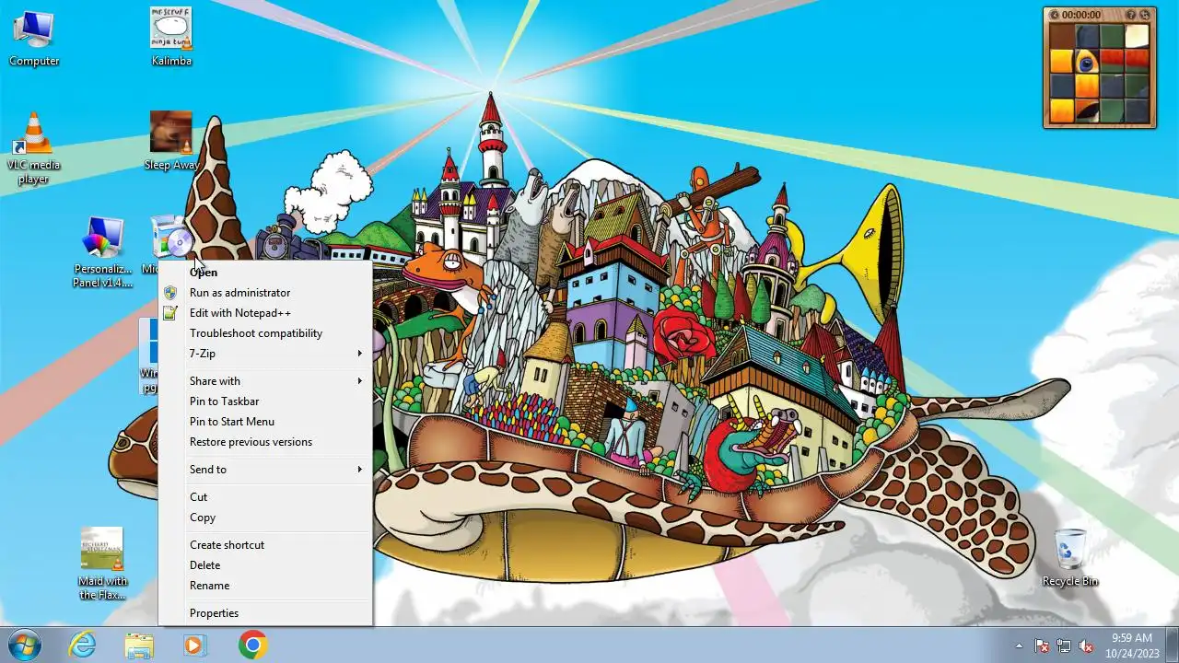
Task: Launch Windows Media Player from taskbar
Action: coord(194,645)
